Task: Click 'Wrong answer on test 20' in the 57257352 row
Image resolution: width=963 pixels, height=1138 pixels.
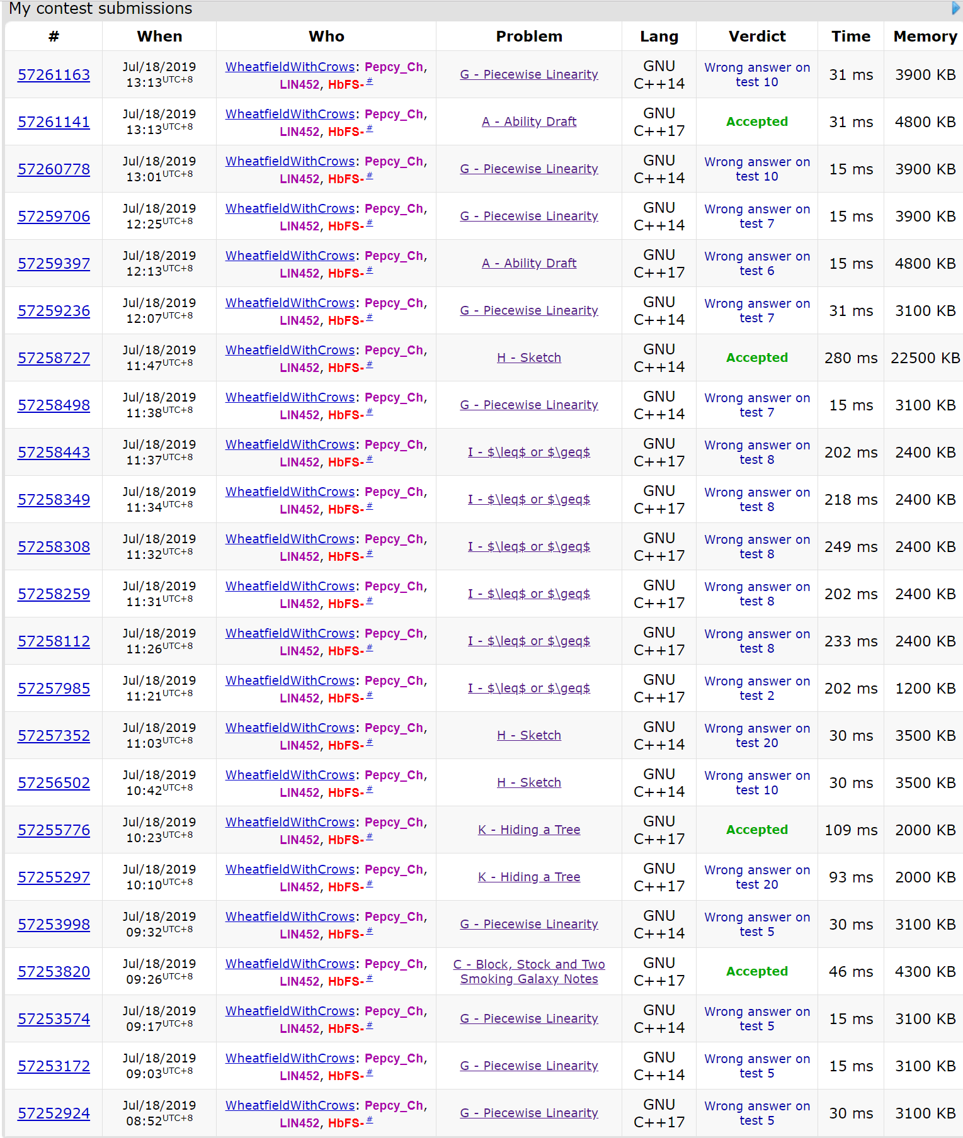Action: click(x=757, y=735)
